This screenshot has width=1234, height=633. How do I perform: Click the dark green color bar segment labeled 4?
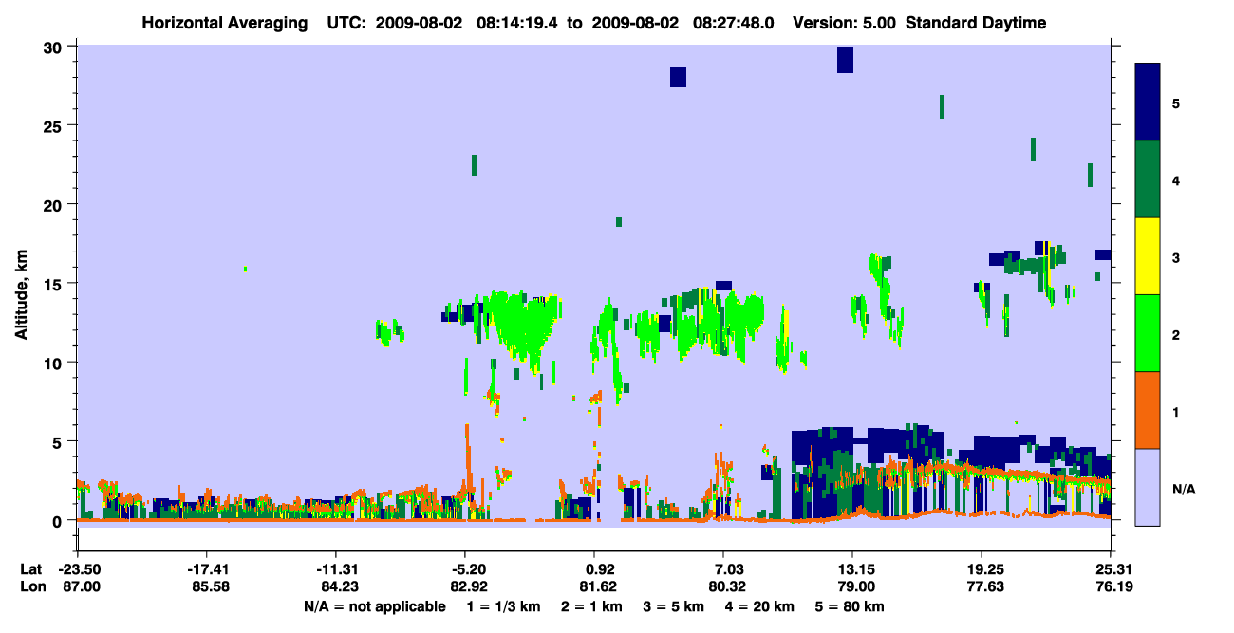1148,179
